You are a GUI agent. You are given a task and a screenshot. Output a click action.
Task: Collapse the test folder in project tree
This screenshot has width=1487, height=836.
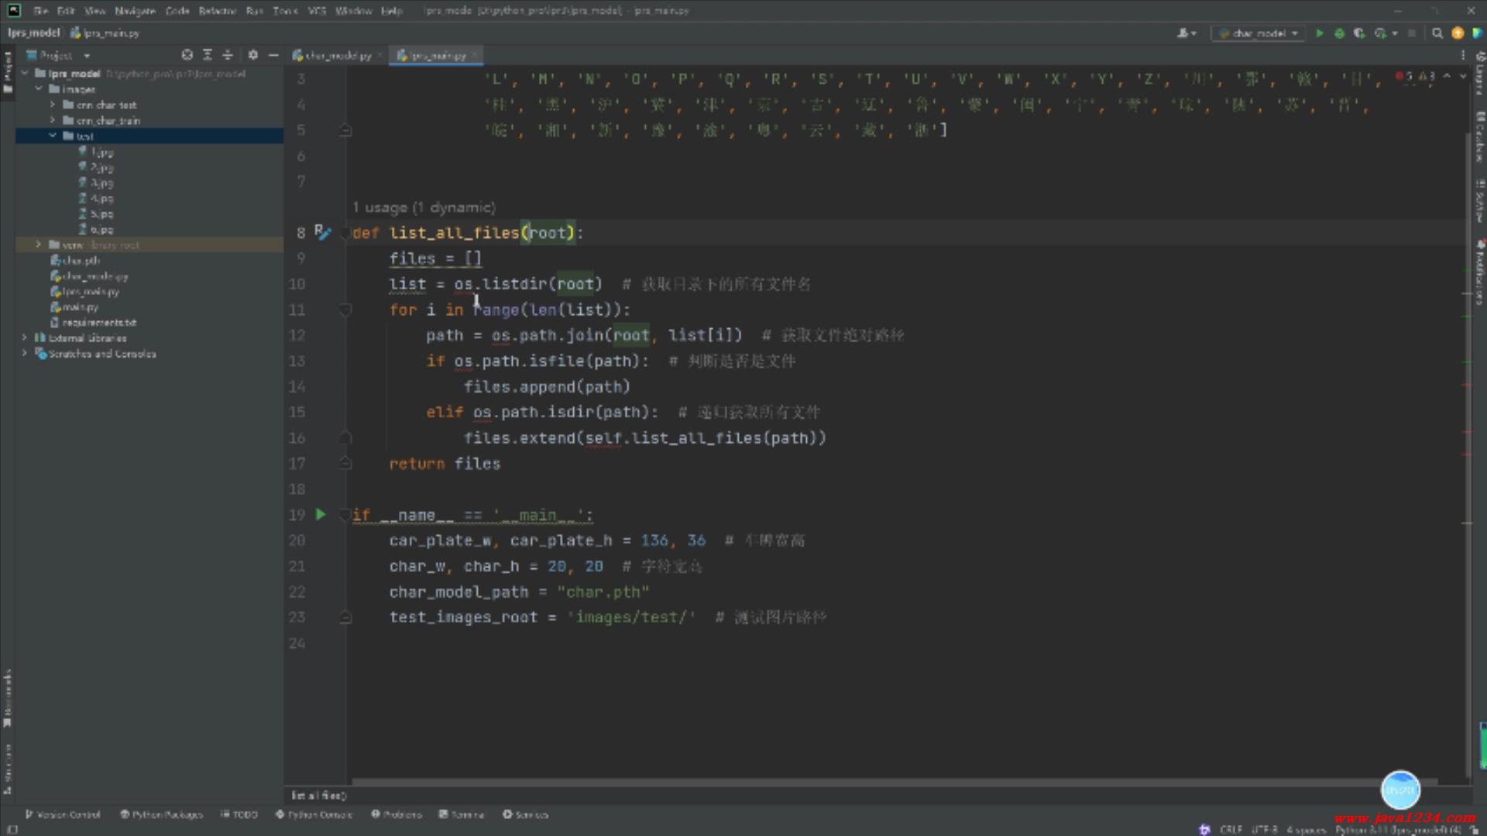[x=53, y=135]
